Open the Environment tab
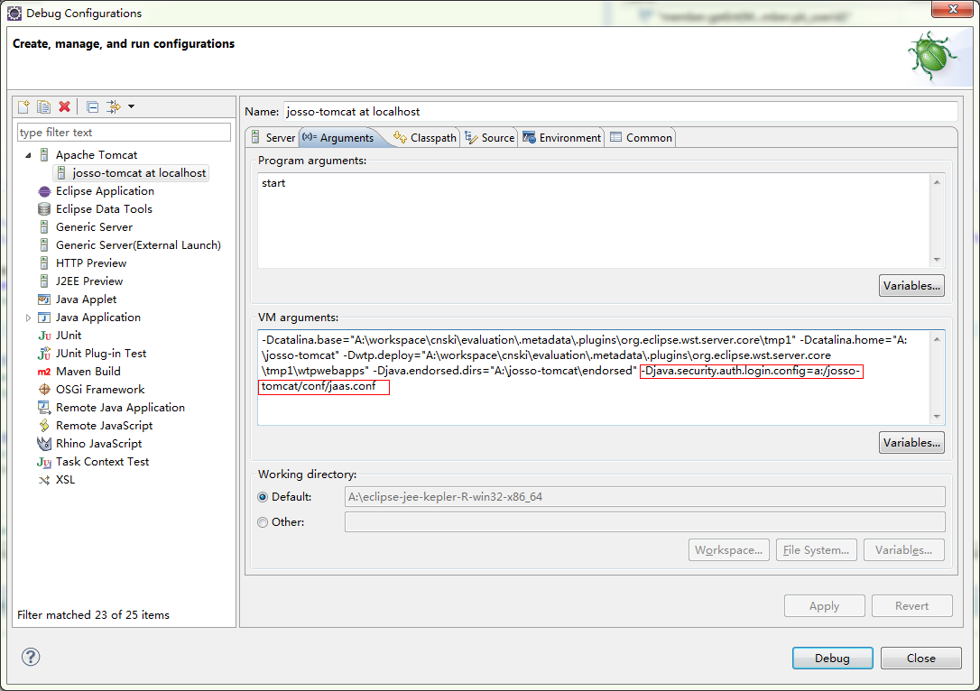This screenshot has height=691, width=980. [561, 137]
